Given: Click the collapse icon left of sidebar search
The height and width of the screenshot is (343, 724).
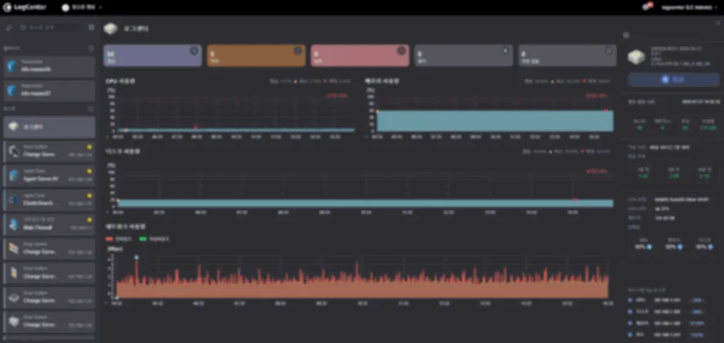Looking at the screenshot, I should (x=8, y=28).
